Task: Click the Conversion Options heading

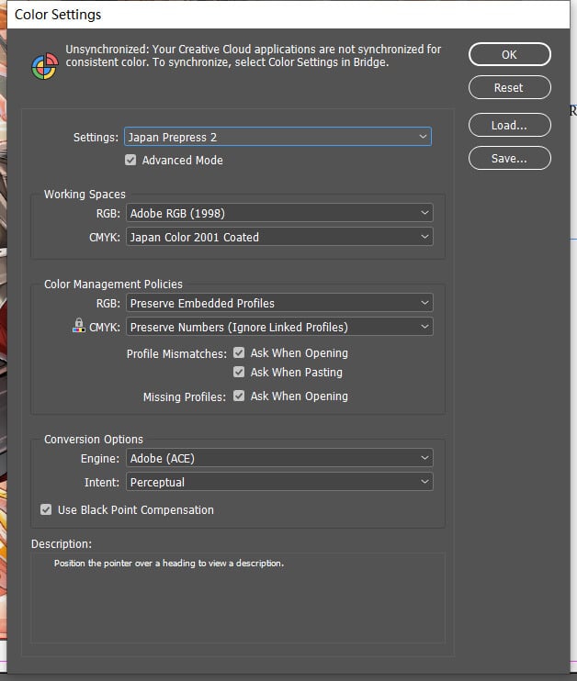Action: point(94,439)
